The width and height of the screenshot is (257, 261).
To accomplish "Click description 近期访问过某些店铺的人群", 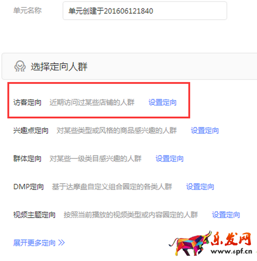I will coord(92,102).
